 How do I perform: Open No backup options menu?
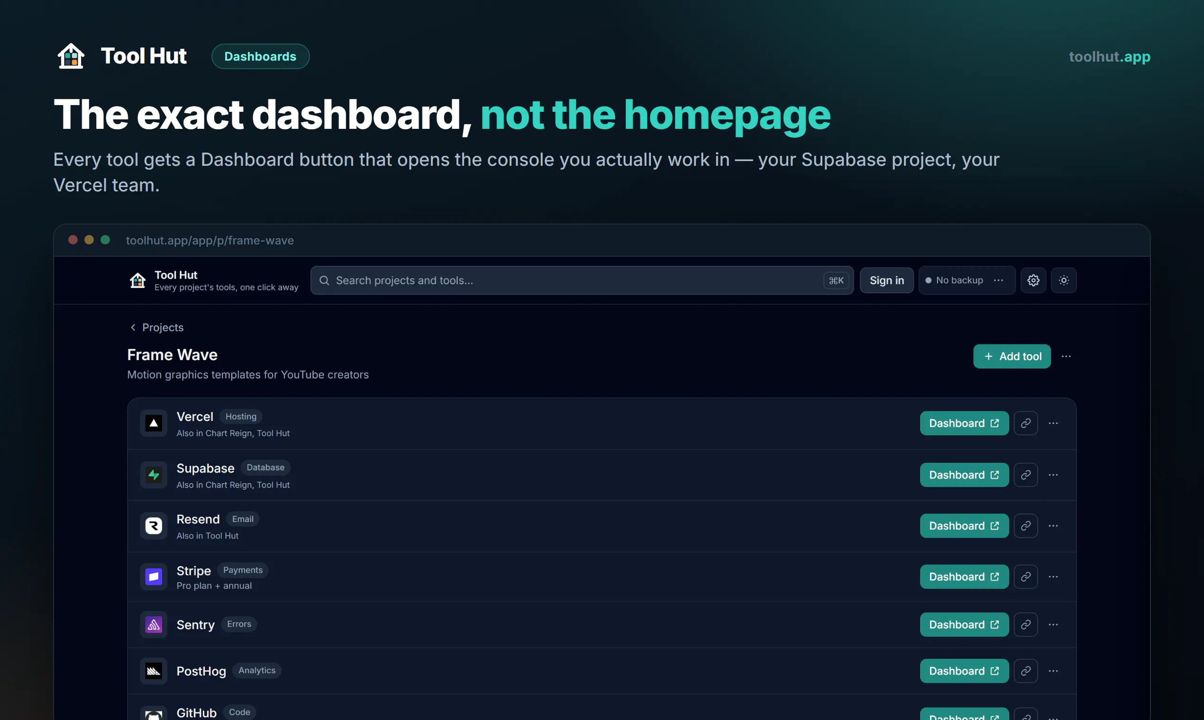(999, 280)
